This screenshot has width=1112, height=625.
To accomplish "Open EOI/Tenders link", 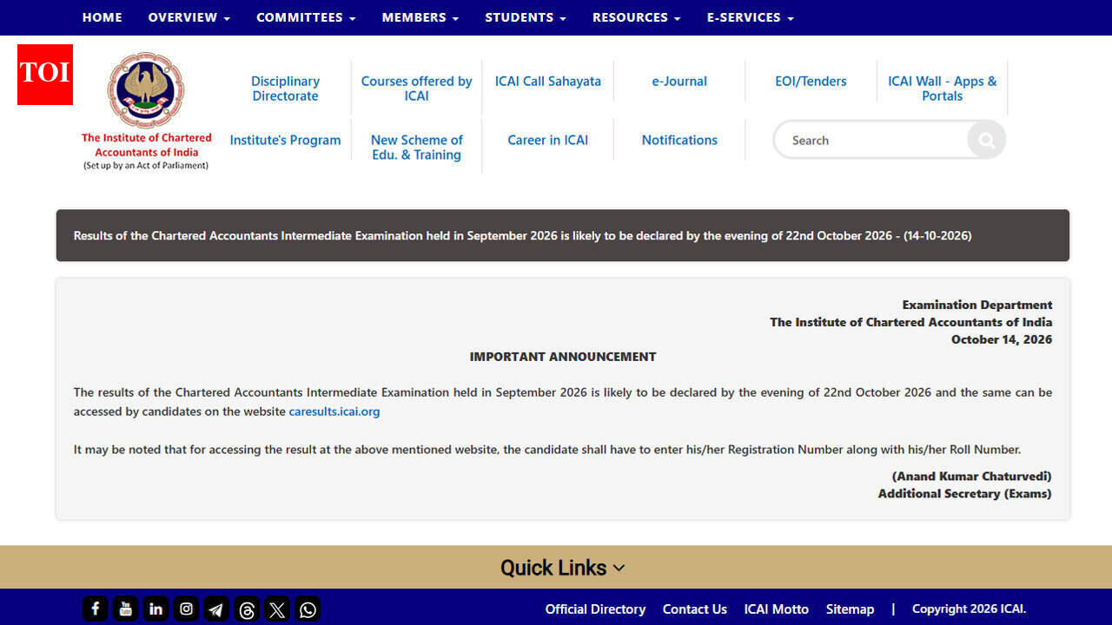I will 811,81.
